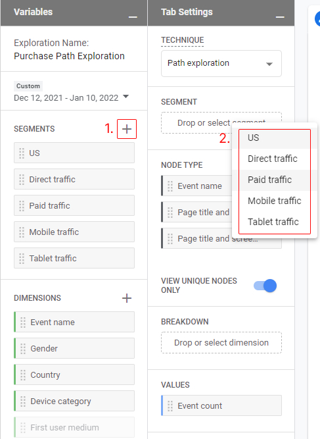
Task: Minimize the Variables panel
Action: [133, 17]
